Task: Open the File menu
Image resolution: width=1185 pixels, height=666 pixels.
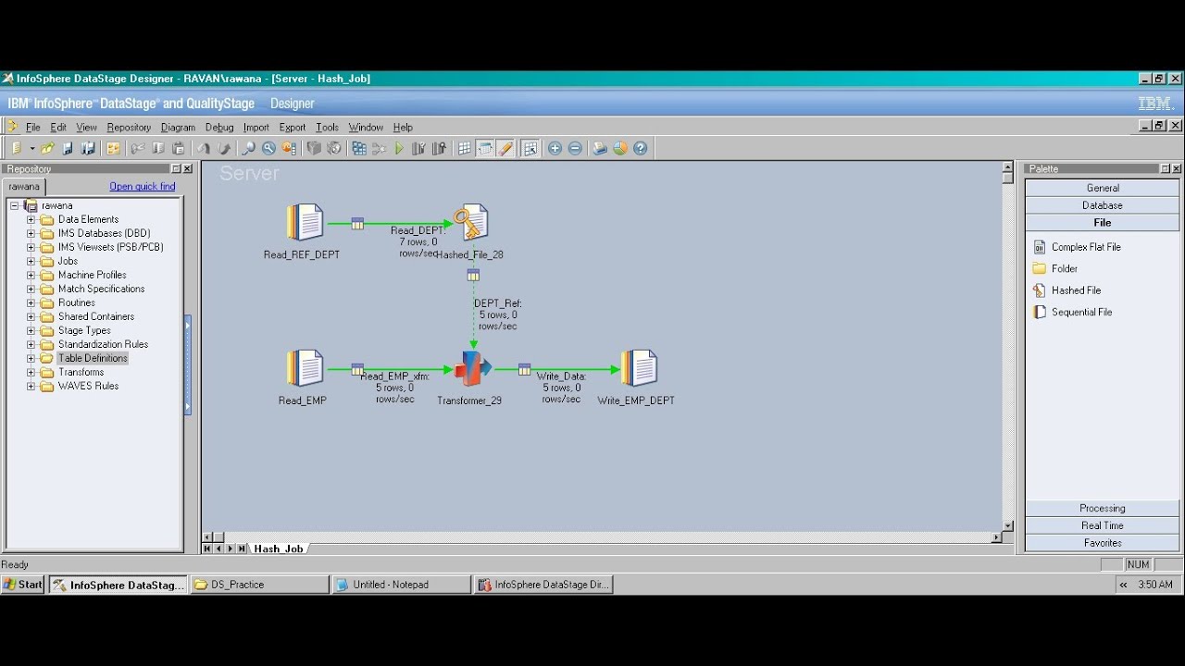Action: pos(33,128)
